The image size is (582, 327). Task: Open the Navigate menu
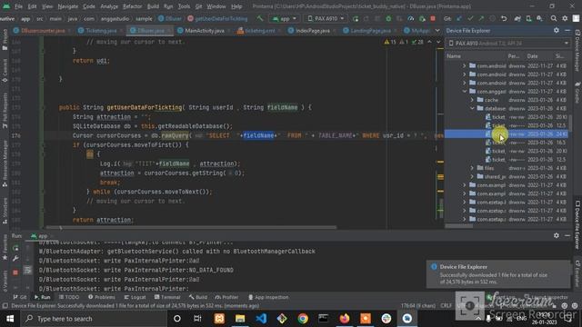(x=68, y=6)
